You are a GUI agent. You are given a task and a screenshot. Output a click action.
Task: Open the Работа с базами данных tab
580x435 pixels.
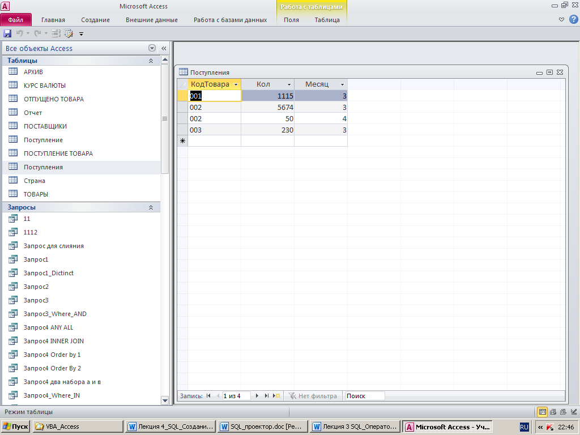[x=230, y=20]
